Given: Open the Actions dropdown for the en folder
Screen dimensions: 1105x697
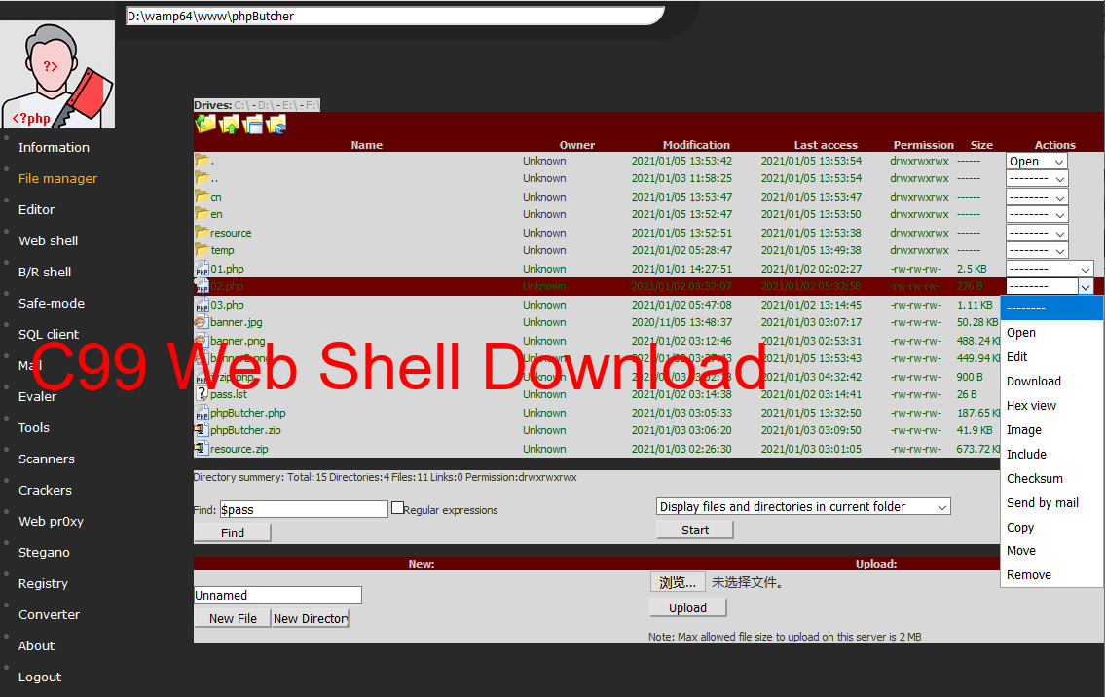Looking at the screenshot, I should [x=1037, y=214].
